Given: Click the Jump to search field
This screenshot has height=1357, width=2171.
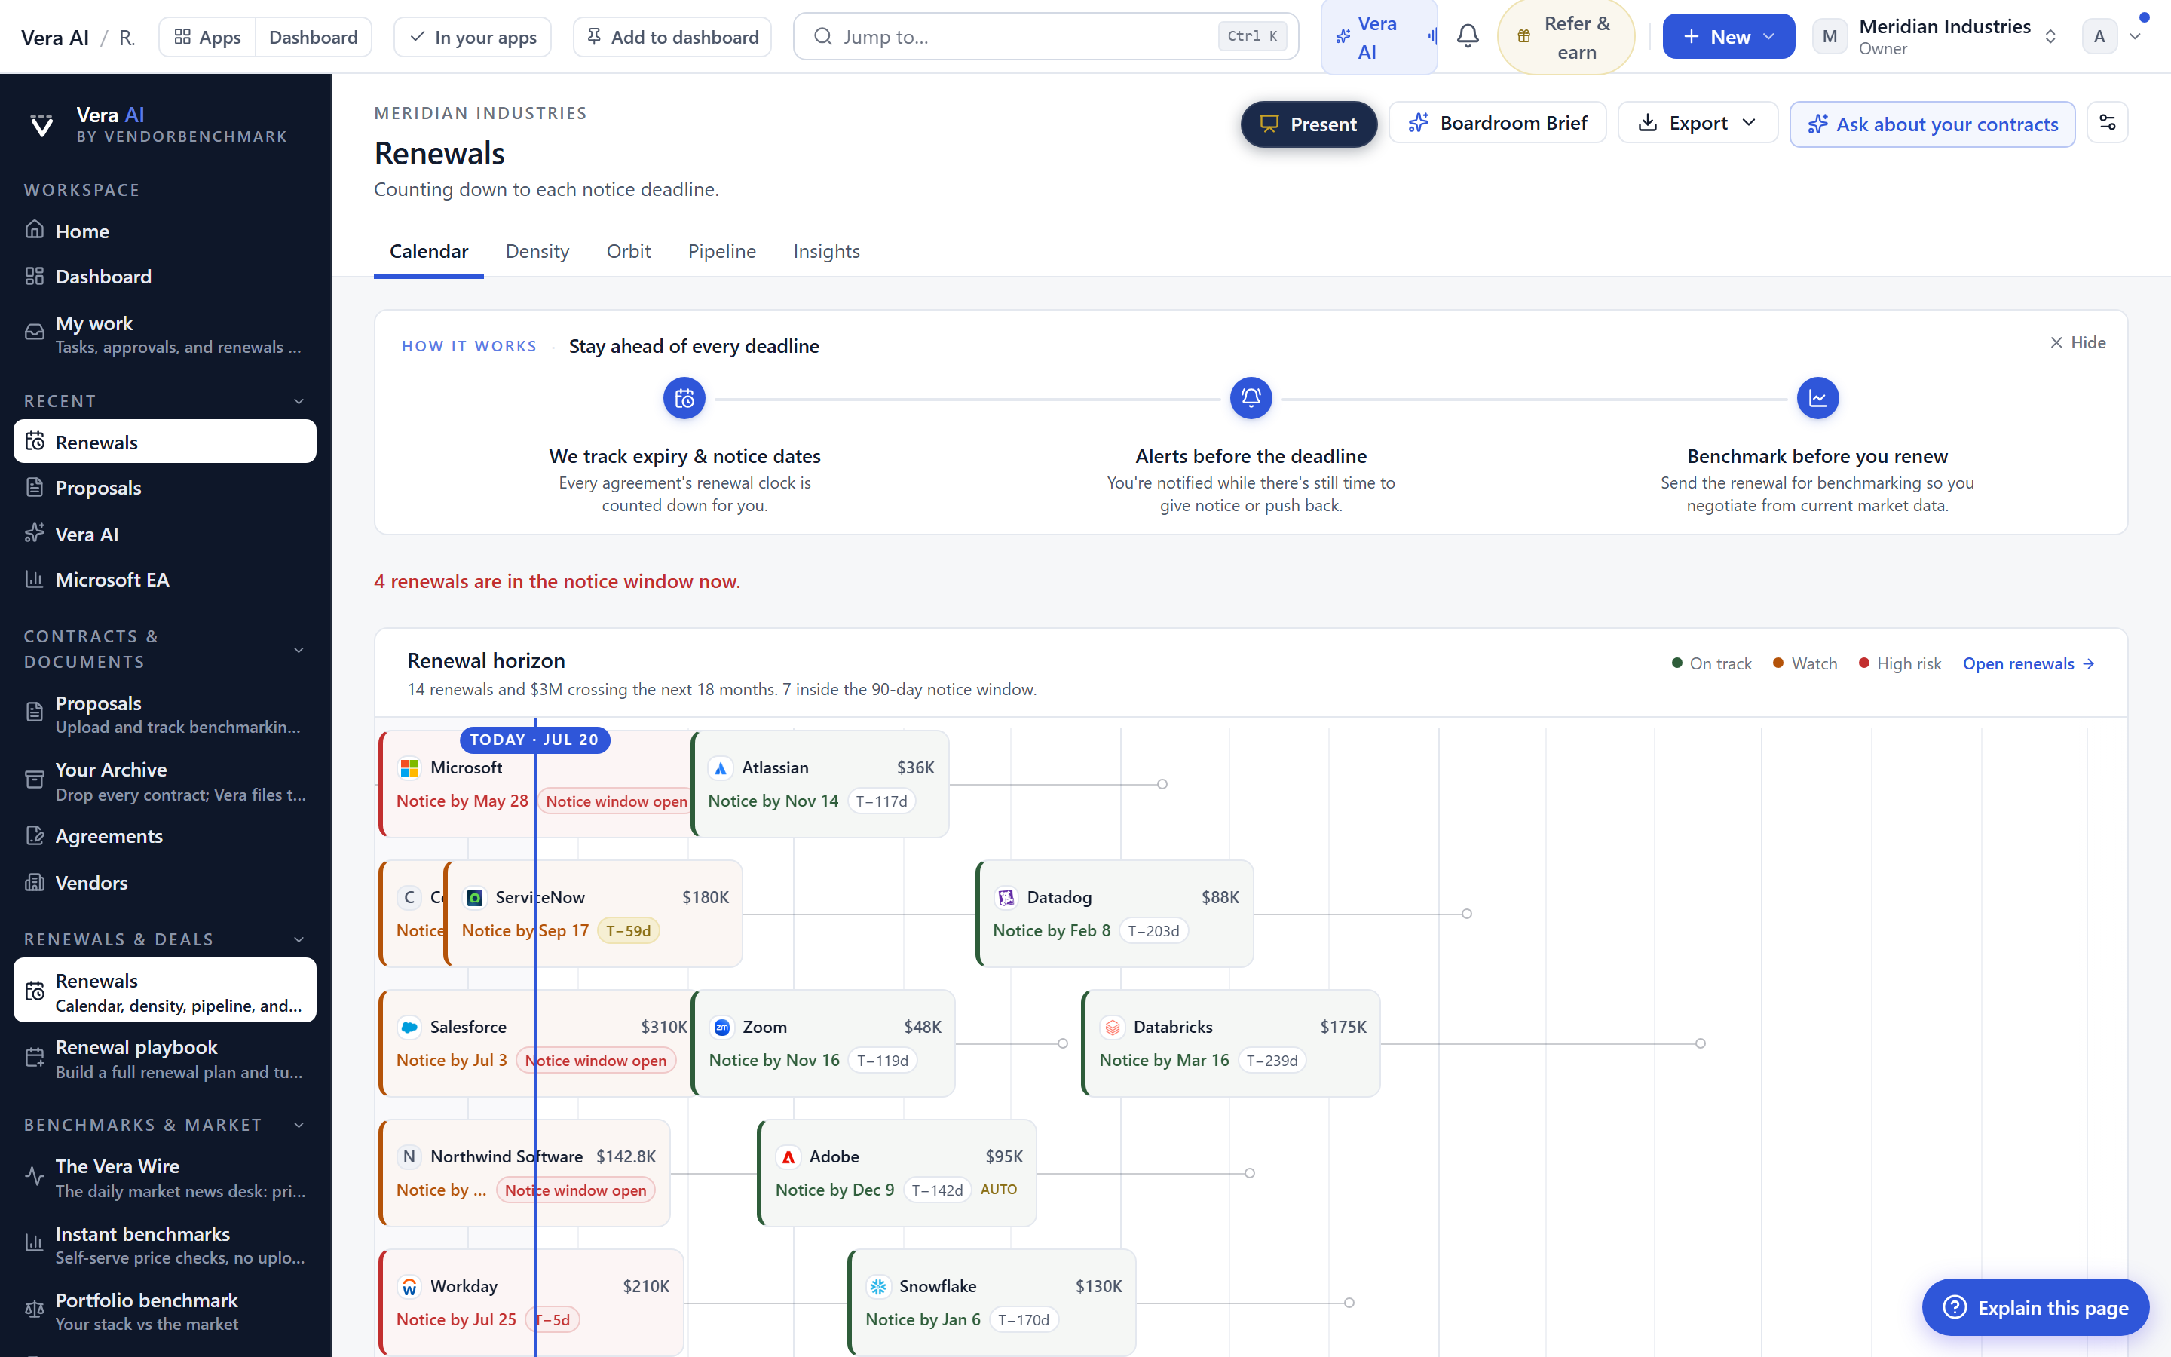Looking at the screenshot, I should point(1046,37).
